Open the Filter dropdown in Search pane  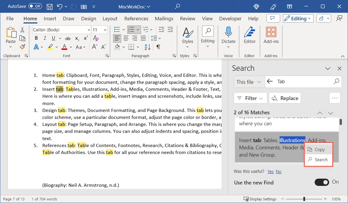tap(250, 98)
